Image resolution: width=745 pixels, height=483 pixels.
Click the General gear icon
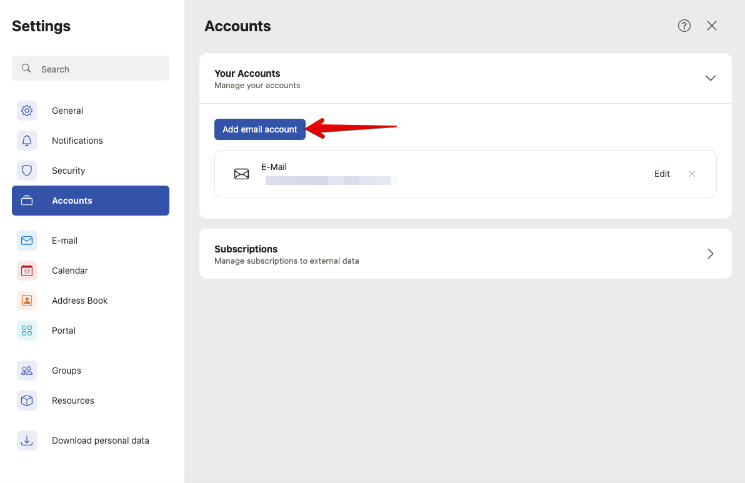pos(27,111)
